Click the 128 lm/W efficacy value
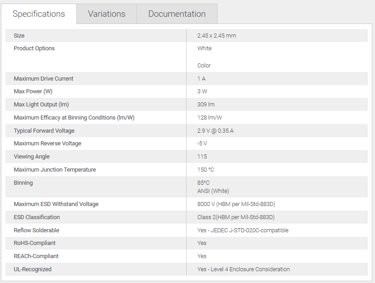The width and height of the screenshot is (375, 283). coord(210,118)
